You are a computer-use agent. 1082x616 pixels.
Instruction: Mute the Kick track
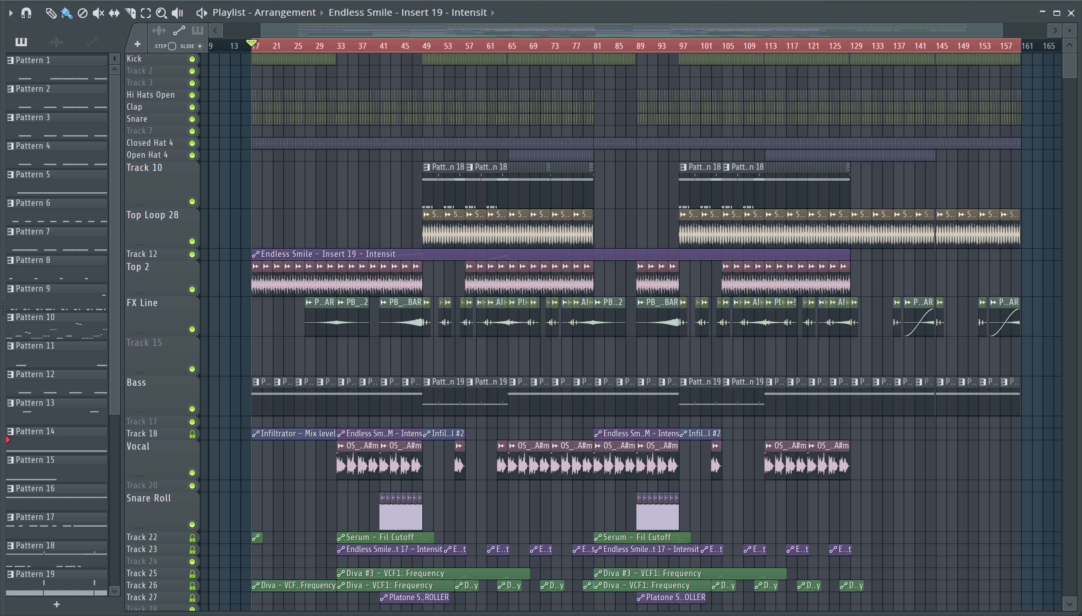pyautogui.click(x=192, y=59)
